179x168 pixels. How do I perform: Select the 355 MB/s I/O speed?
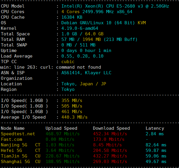(x=72, y=101)
